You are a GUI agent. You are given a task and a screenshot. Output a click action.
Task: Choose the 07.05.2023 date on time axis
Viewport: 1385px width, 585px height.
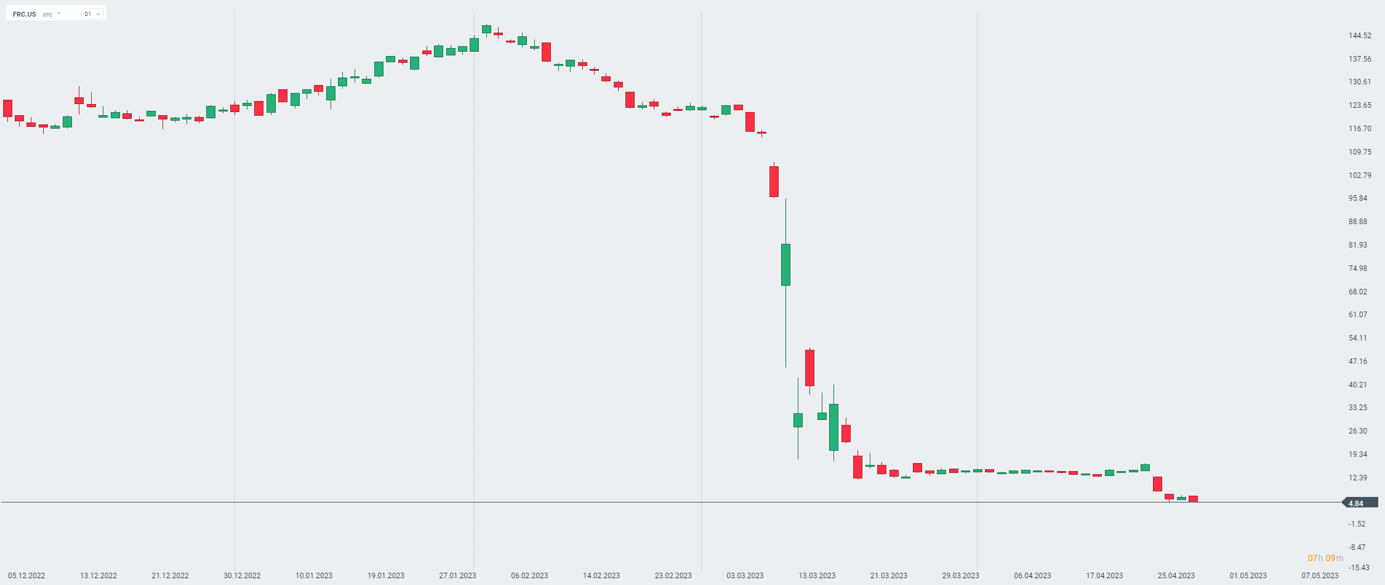click(x=1320, y=576)
